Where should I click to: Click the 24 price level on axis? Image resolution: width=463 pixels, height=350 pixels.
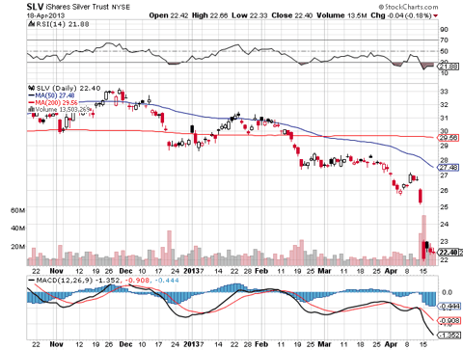click(x=444, y=224)
